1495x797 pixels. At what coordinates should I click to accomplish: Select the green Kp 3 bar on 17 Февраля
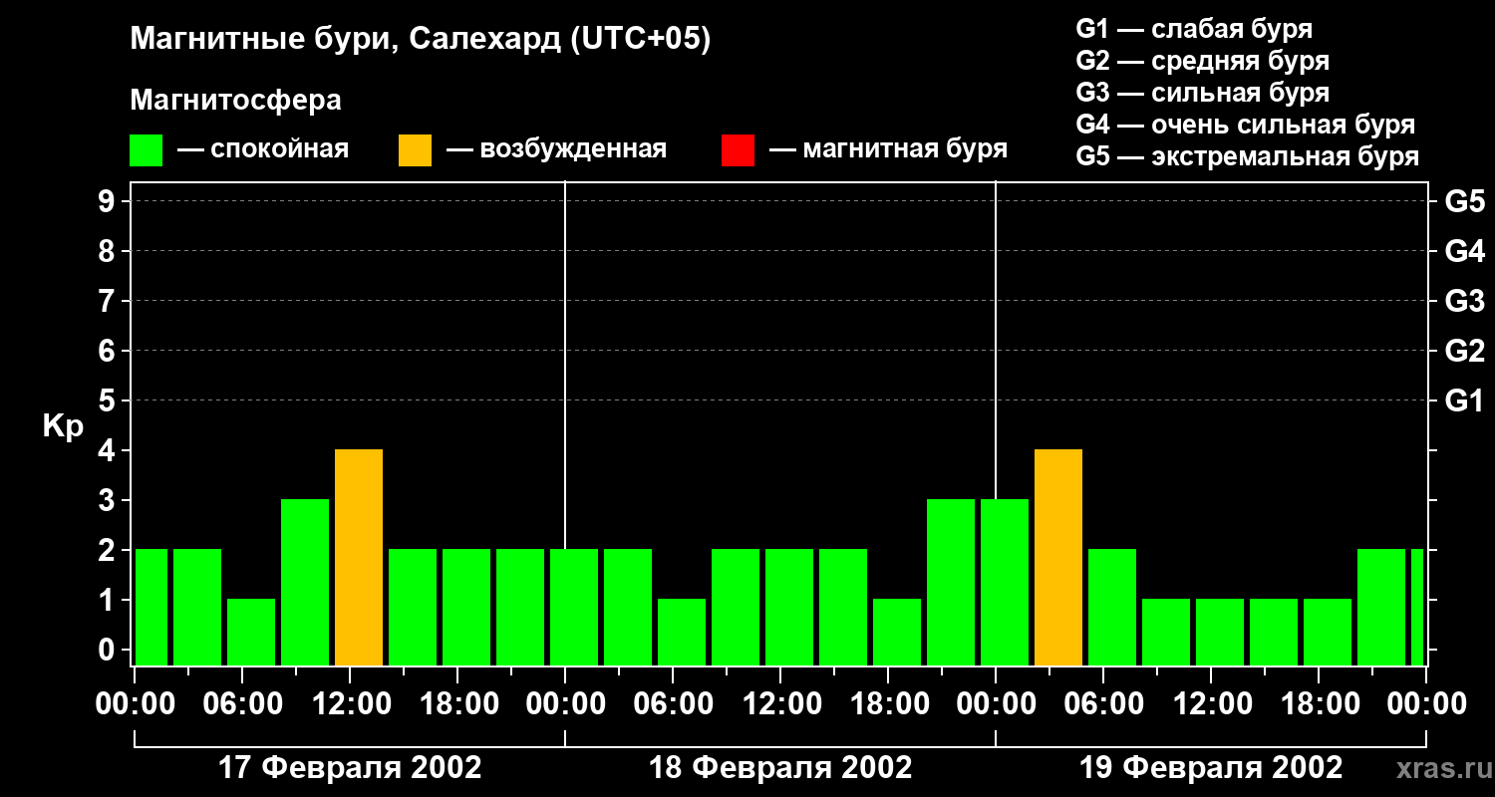tap(305, 583)
